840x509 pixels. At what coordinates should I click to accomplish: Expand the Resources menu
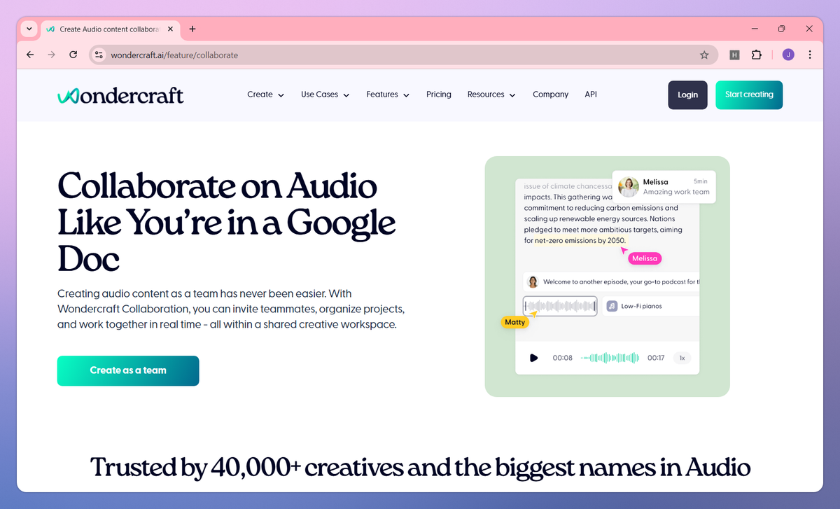click(491, 95)
